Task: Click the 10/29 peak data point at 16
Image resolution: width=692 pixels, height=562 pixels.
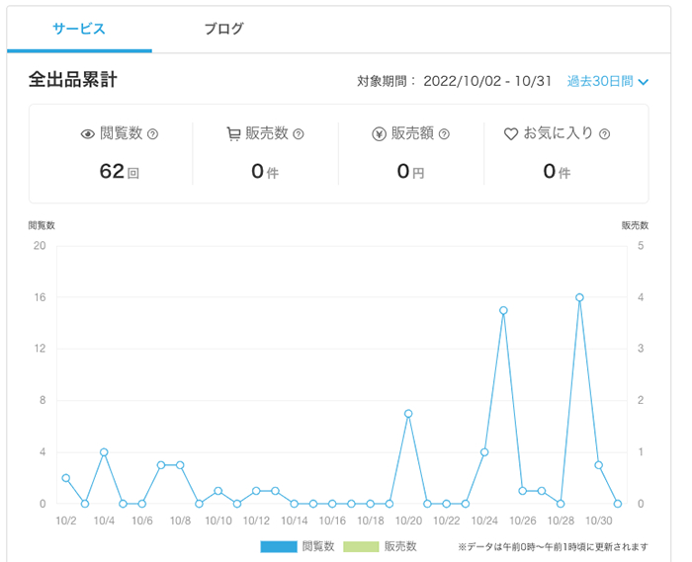Action: (x=579, y=297)
